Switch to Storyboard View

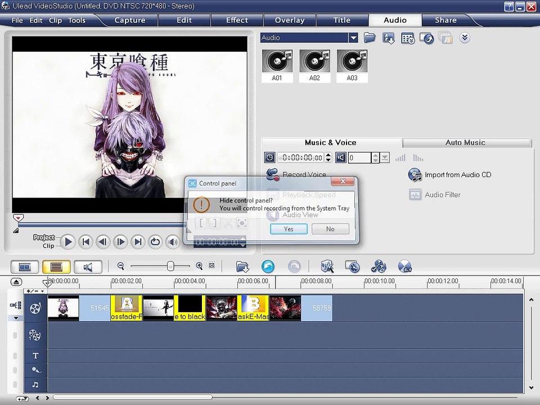[x=25, y=267]
